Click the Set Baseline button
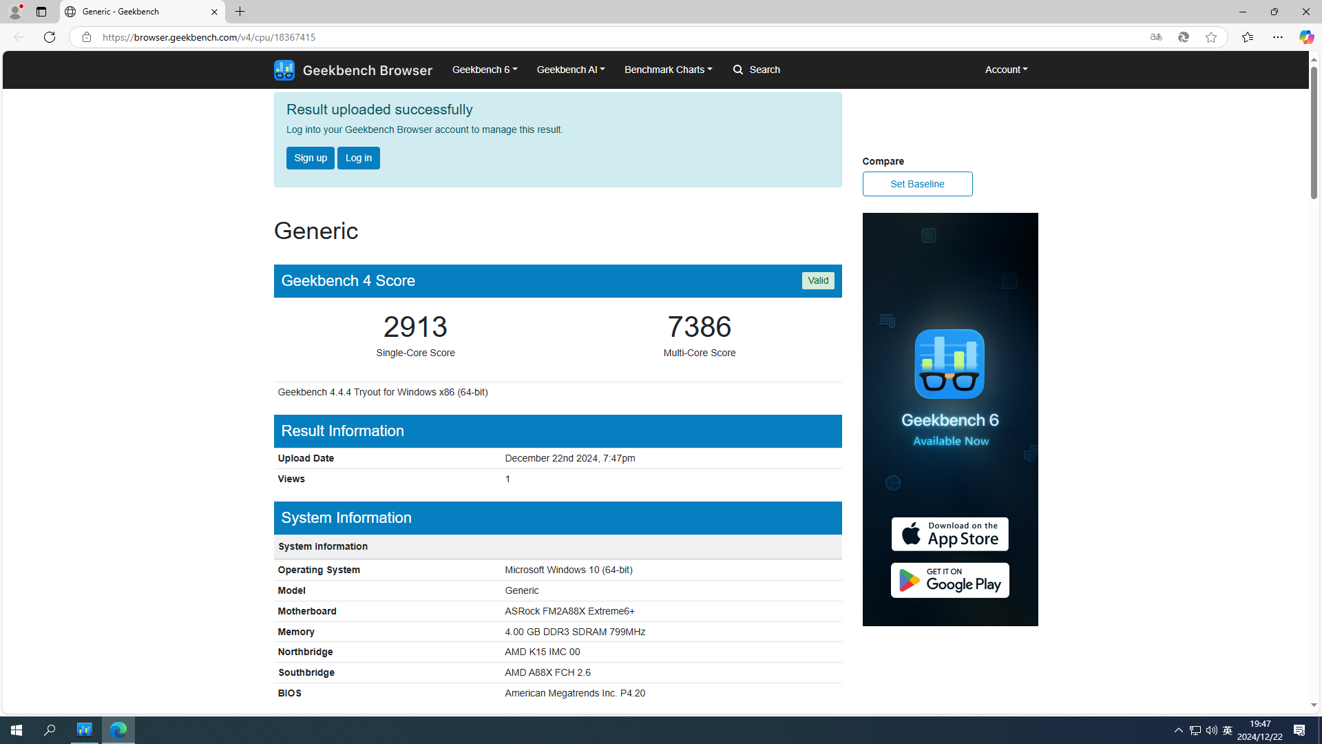Viewport: 1322px width, 744px height. click(x=917, y=184)
